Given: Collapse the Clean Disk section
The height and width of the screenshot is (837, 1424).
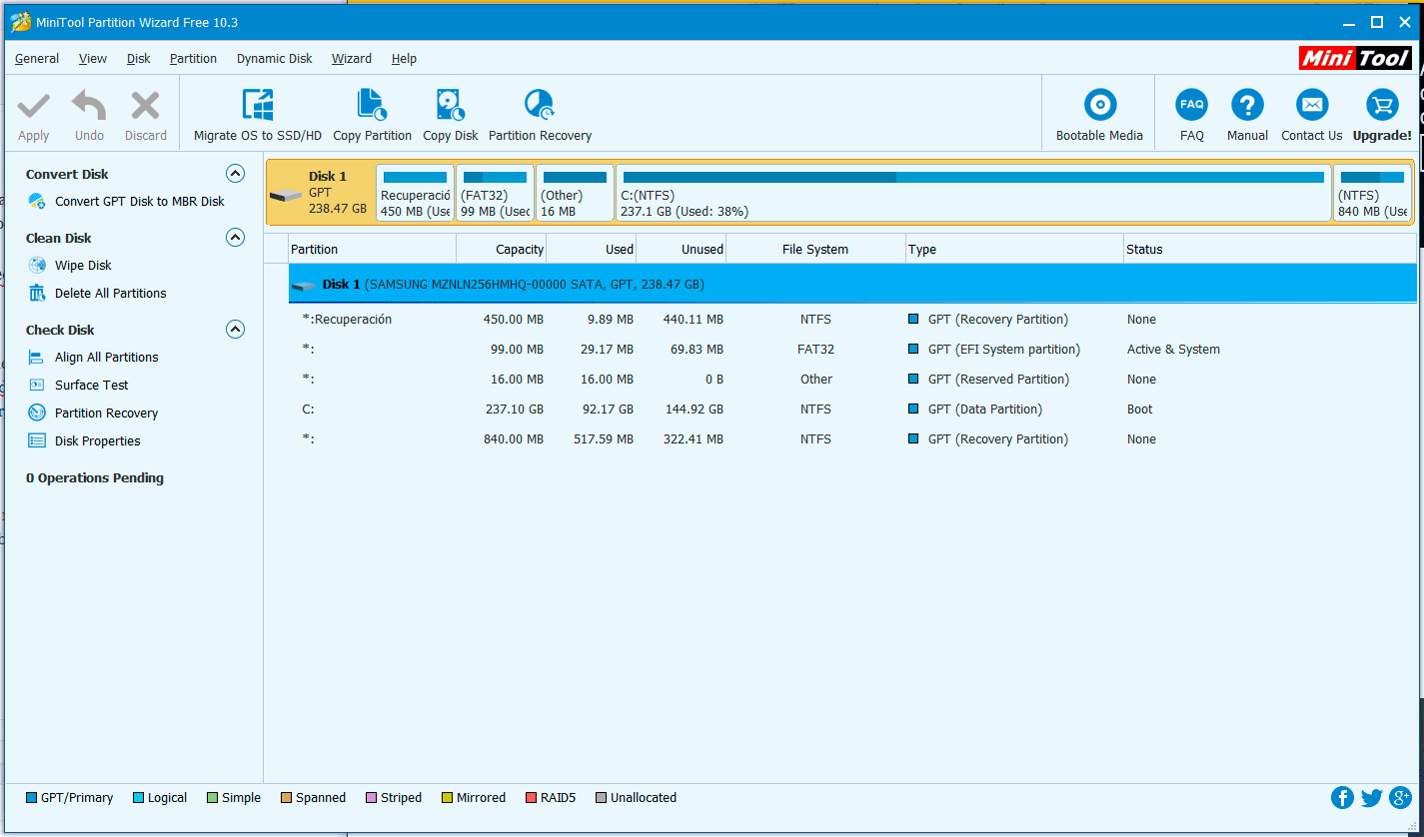Looking at the screenshot, I should pos(235,238).
